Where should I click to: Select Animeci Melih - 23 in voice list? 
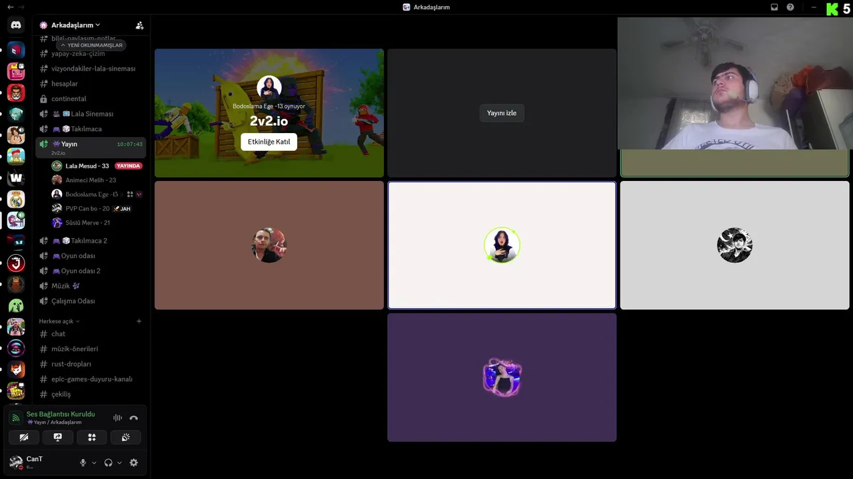[x=97, y=180]
